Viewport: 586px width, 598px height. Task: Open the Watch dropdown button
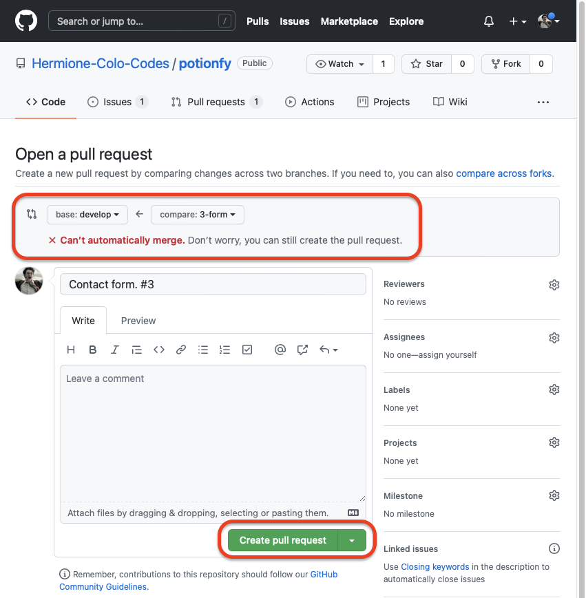click(340, 64)
